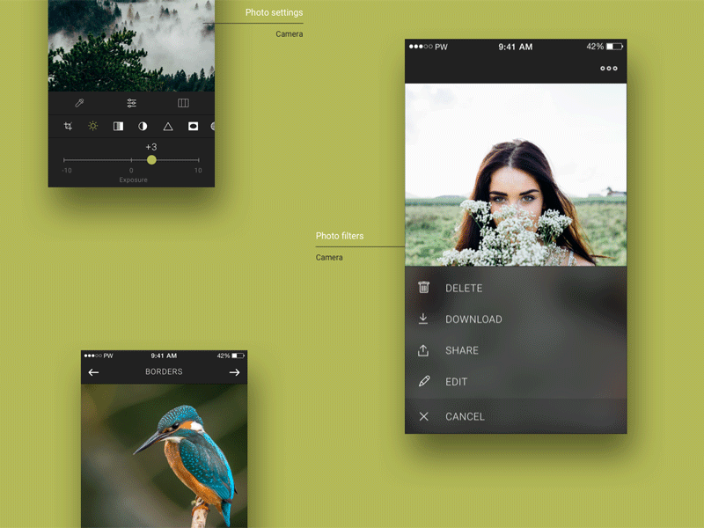Click the BORDERS screen title

coord(164,371)
